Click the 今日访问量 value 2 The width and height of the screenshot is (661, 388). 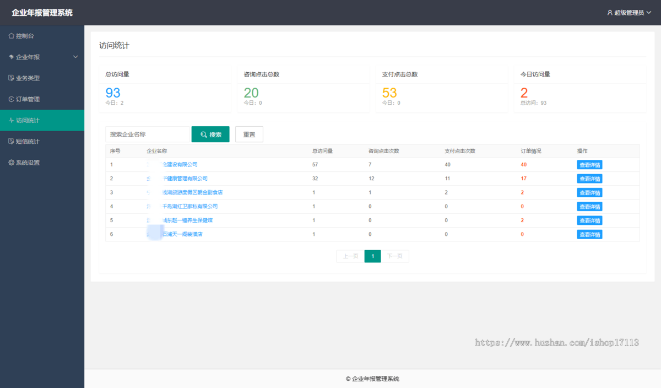[x=524, y=93]
